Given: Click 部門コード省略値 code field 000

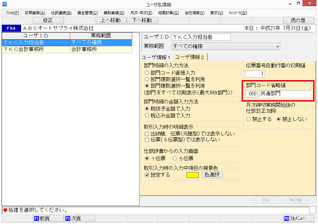Looking at the screenshot, I should pos(252,94).
